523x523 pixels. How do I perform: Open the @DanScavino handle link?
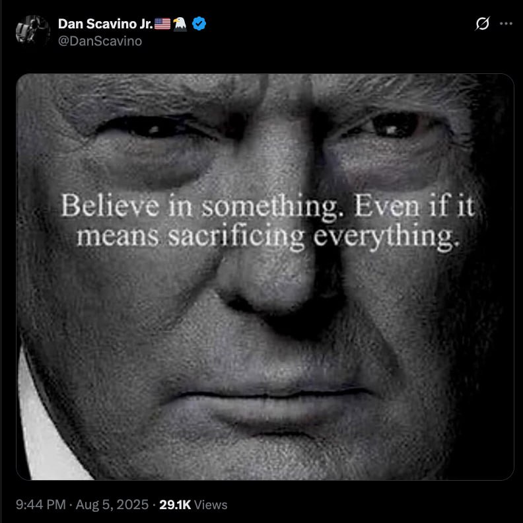[100, 41]
